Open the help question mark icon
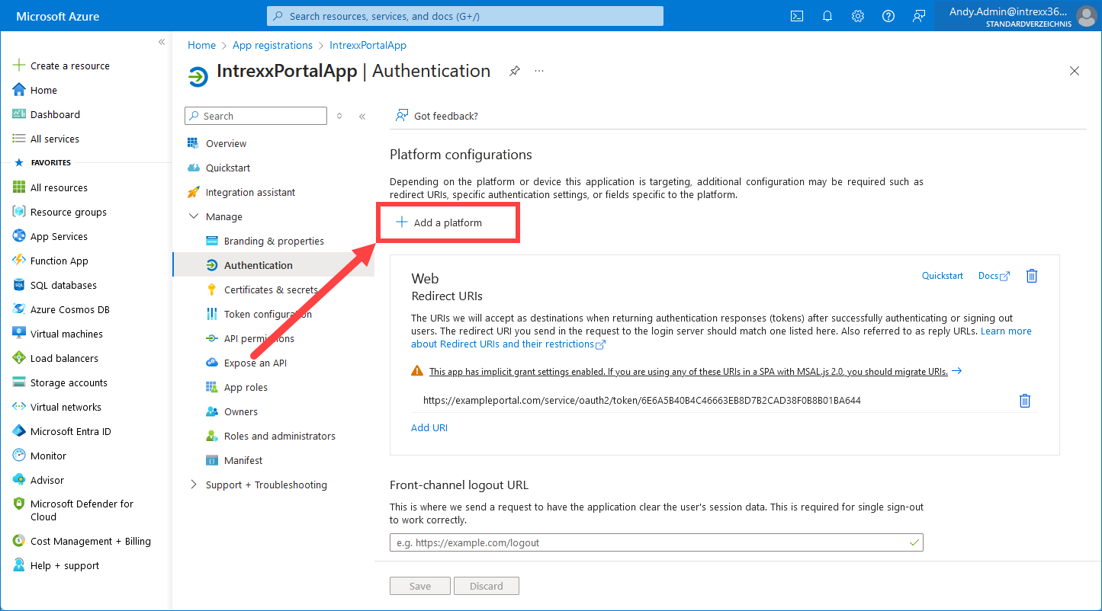 pos(888,16)
